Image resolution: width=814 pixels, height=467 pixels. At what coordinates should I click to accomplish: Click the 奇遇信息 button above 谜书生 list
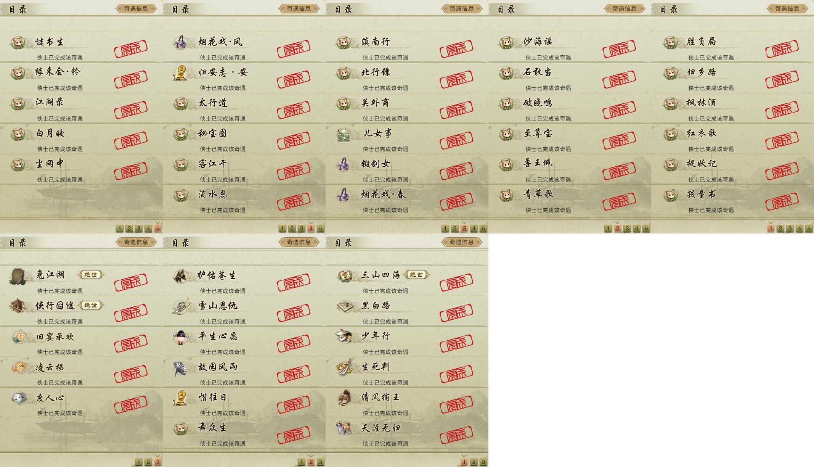136,8
